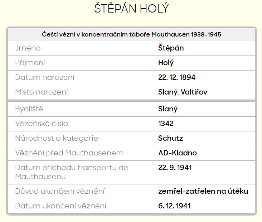The image size is (262, 222).
Task: Click the Bydliště row label
Action: [29, 109]
